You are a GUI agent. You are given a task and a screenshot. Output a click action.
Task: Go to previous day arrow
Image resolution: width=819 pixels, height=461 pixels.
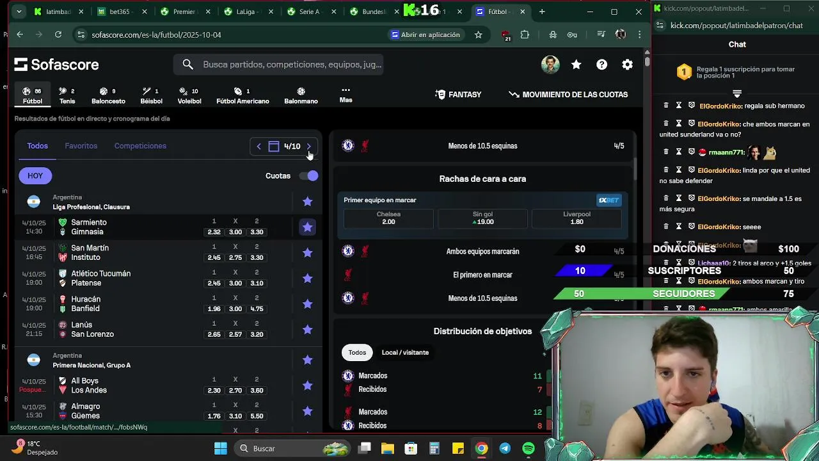click(258, 147)
